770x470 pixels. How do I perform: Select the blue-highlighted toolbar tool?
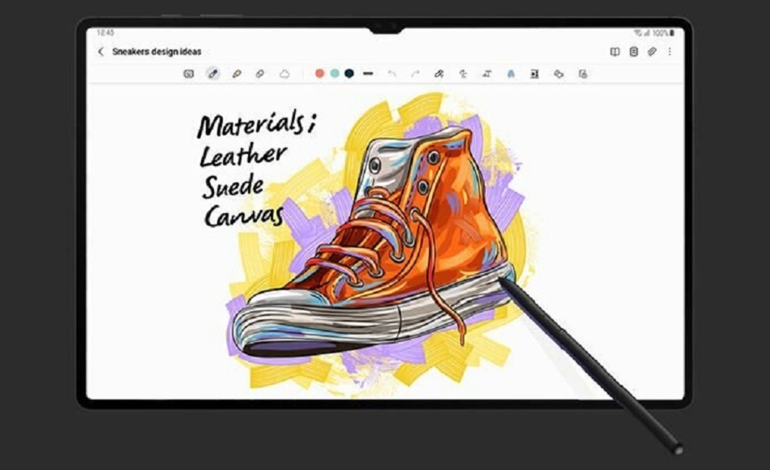511,74
